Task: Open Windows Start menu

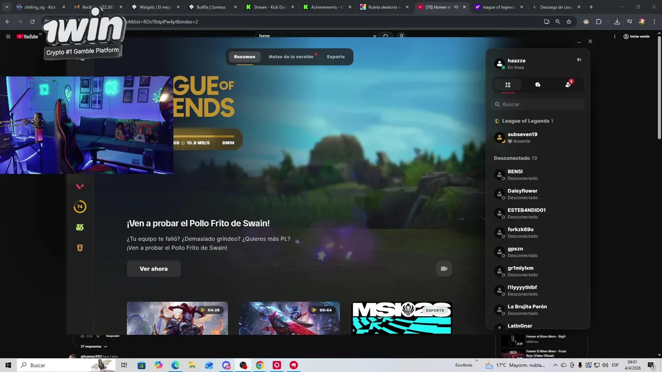Action: (x=8, y=365)
